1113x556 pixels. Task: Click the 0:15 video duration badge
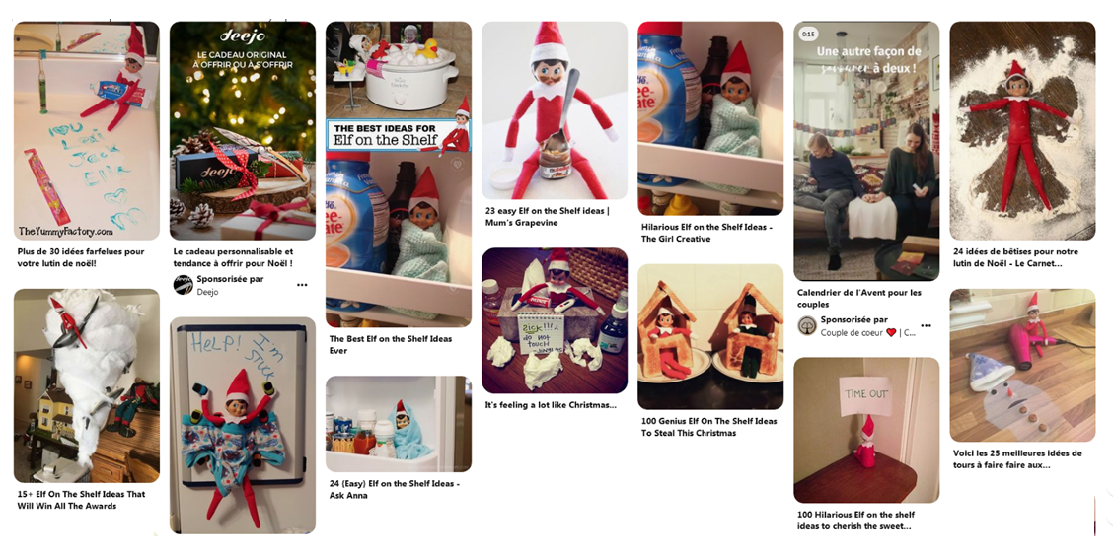point(808,34)
